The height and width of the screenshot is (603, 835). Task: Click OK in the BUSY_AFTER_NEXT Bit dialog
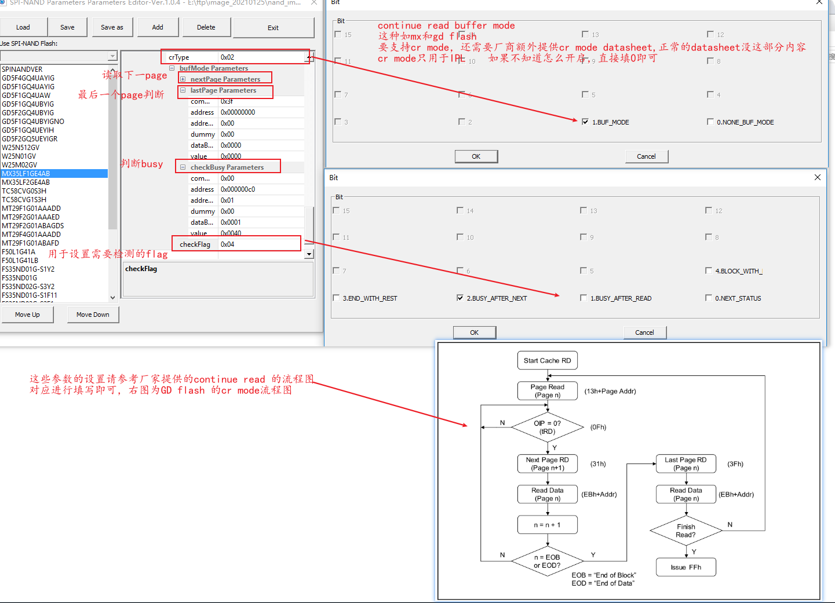[474, 332]
